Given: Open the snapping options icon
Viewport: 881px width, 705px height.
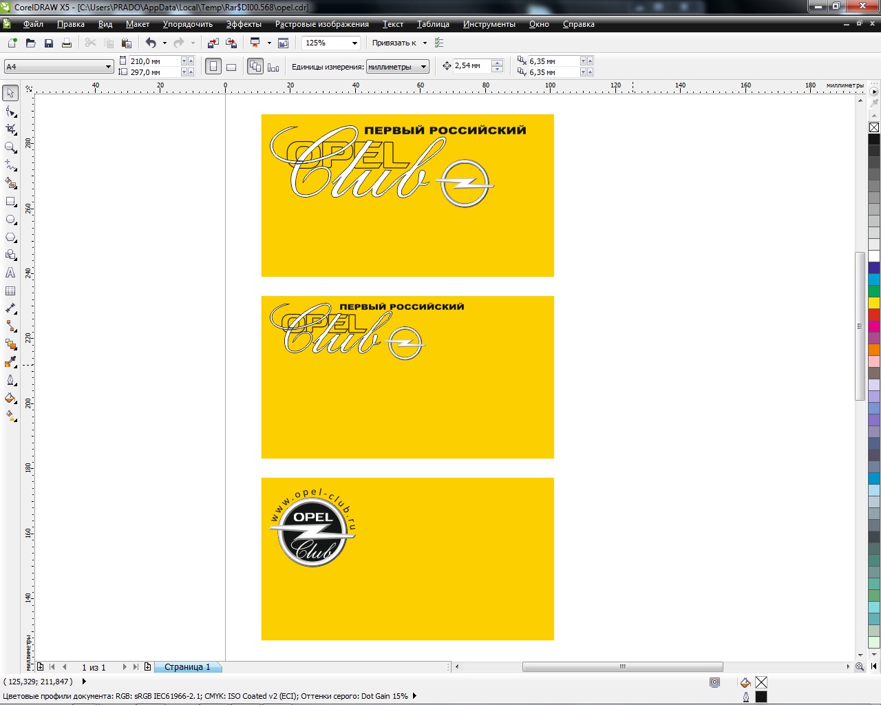Looking at the screenshot, I should tap(439, 43).
